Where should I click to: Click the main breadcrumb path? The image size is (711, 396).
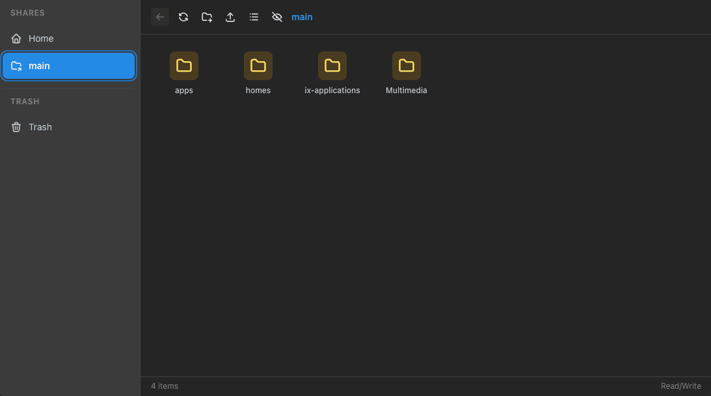coord(302,17)
